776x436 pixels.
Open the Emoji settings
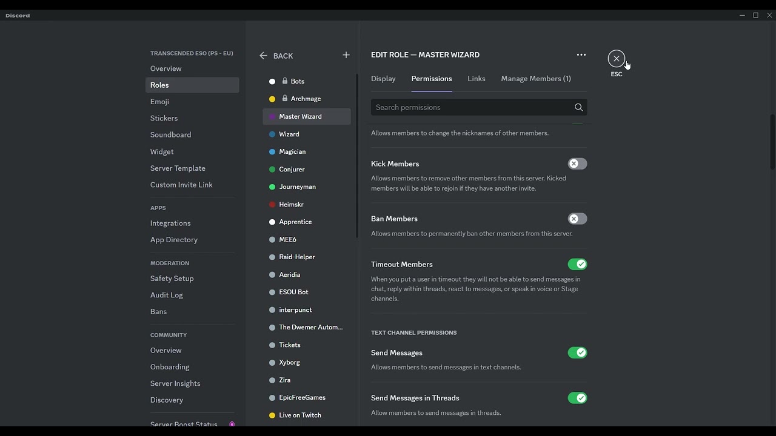(x=192, y=102)
